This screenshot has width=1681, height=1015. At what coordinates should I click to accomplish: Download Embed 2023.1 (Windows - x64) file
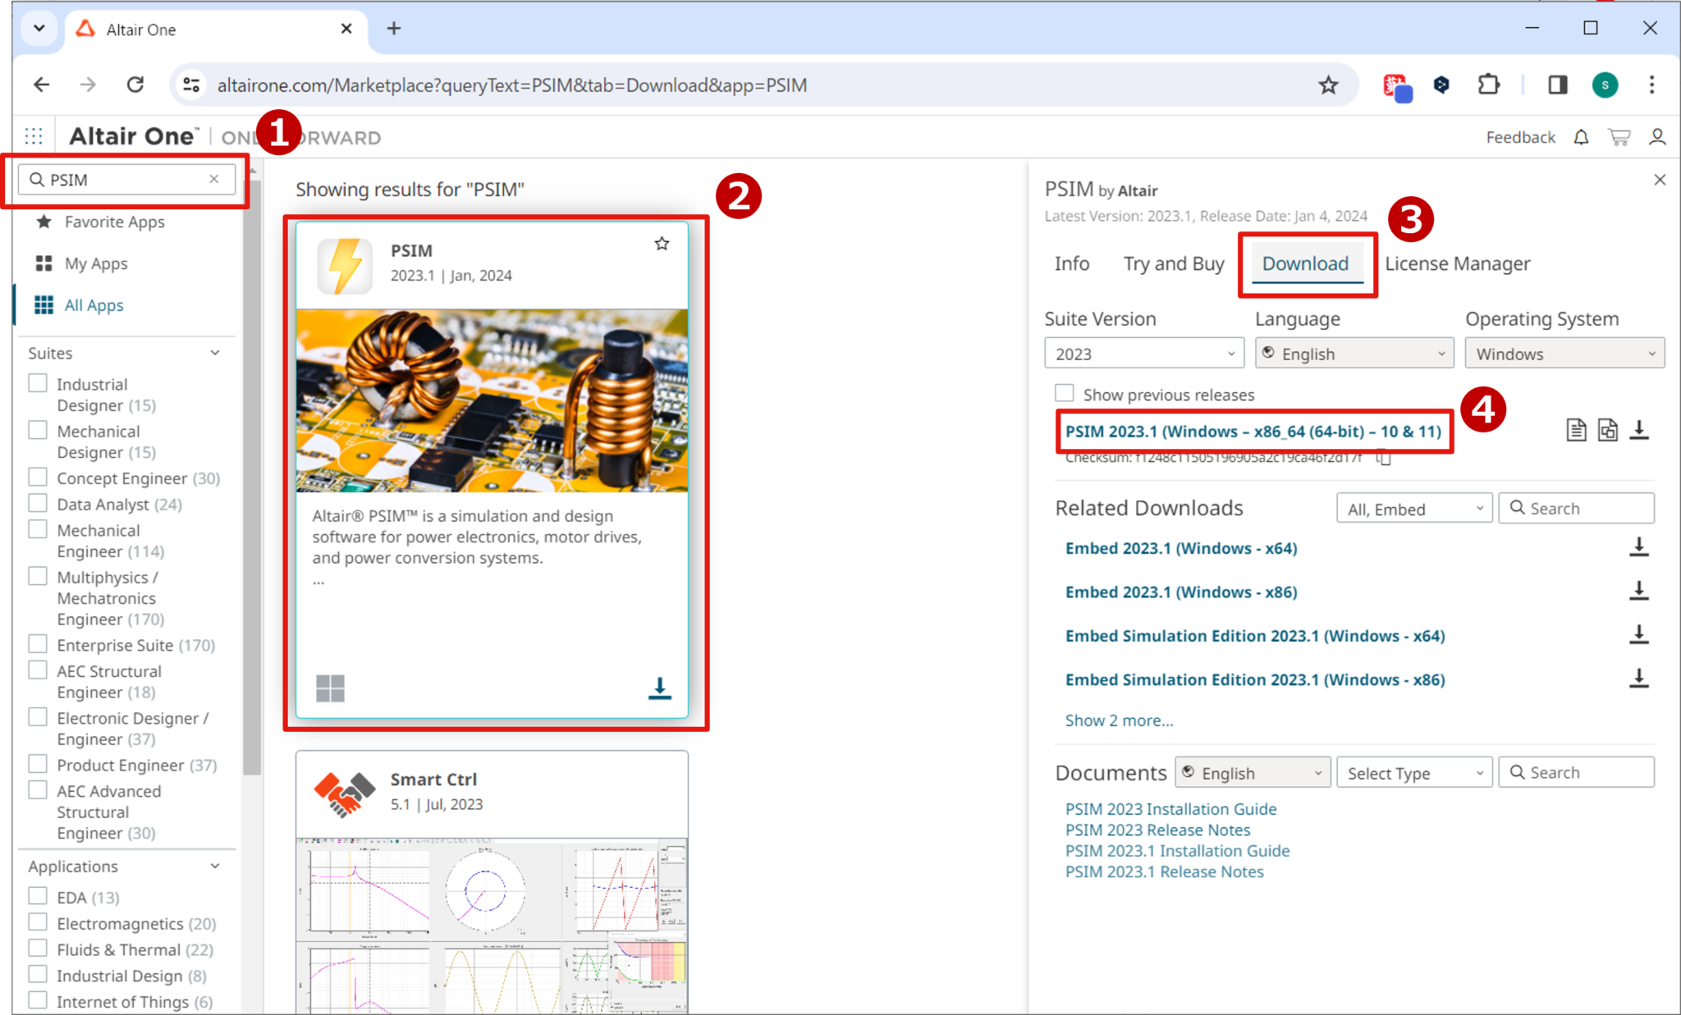(1638, 547)
